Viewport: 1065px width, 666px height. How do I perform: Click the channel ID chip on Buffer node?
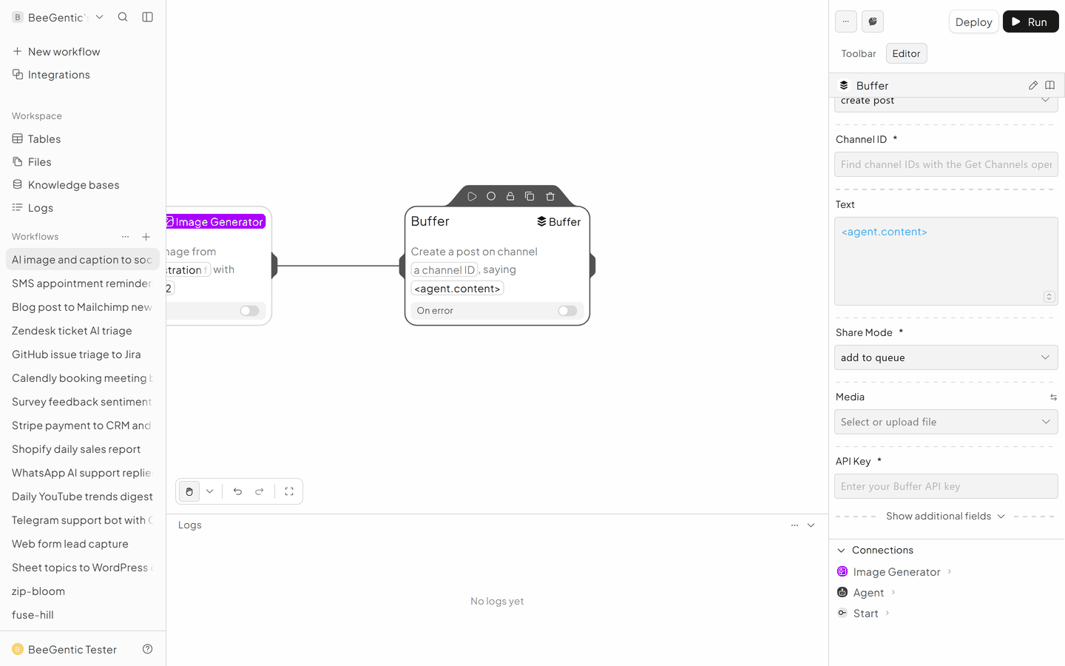pos(444,270)
